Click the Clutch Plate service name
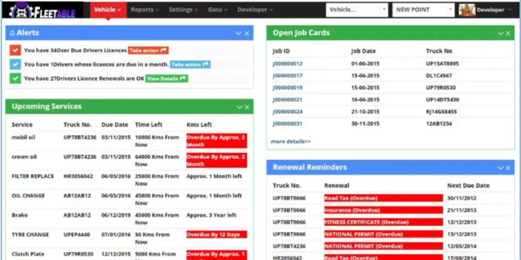Screen dimensions: 521x260 pos(27,254)
